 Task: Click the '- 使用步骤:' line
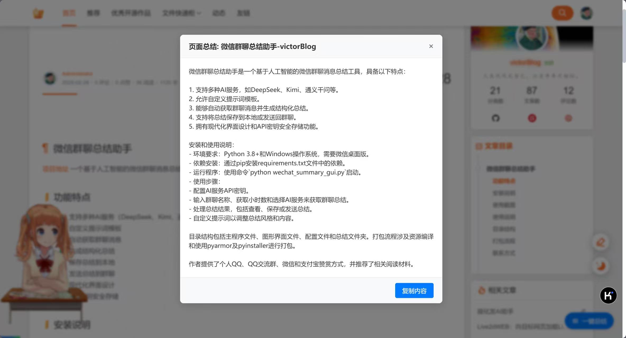click(x=205, y=181)
